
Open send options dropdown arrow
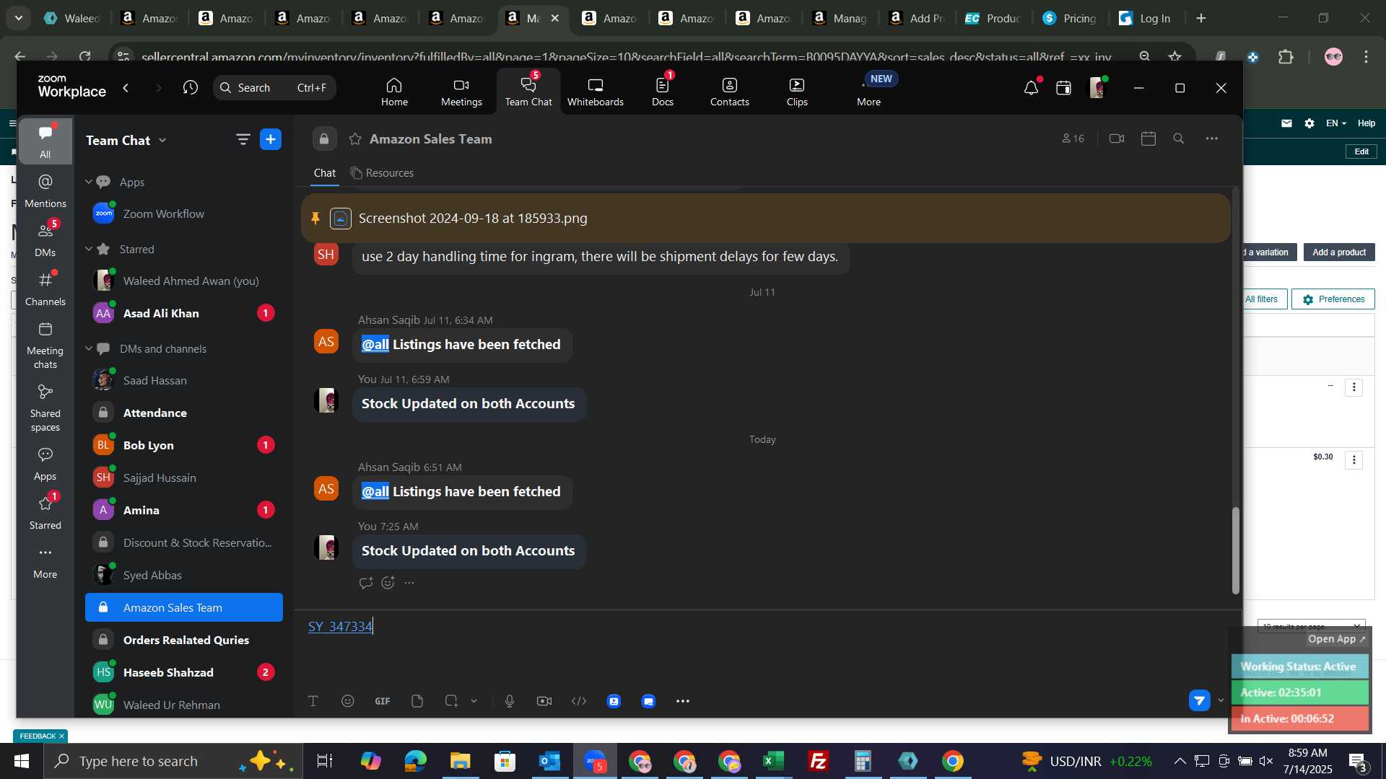coord(1221,700)
